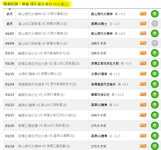Click the green 準 icon in the 03/19 row
This screenshot has width=161, height=150.
[155, 136]
